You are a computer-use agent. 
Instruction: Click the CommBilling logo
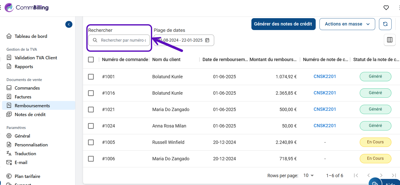[27, 8]
